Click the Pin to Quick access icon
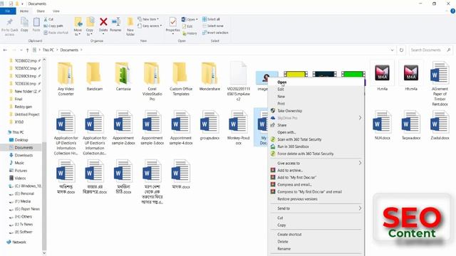Screen dimensions: 456x256 point(9,22)
